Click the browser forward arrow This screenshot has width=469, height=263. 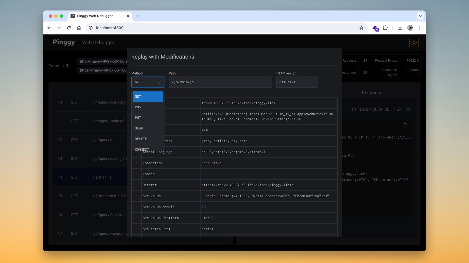[59, 28]
